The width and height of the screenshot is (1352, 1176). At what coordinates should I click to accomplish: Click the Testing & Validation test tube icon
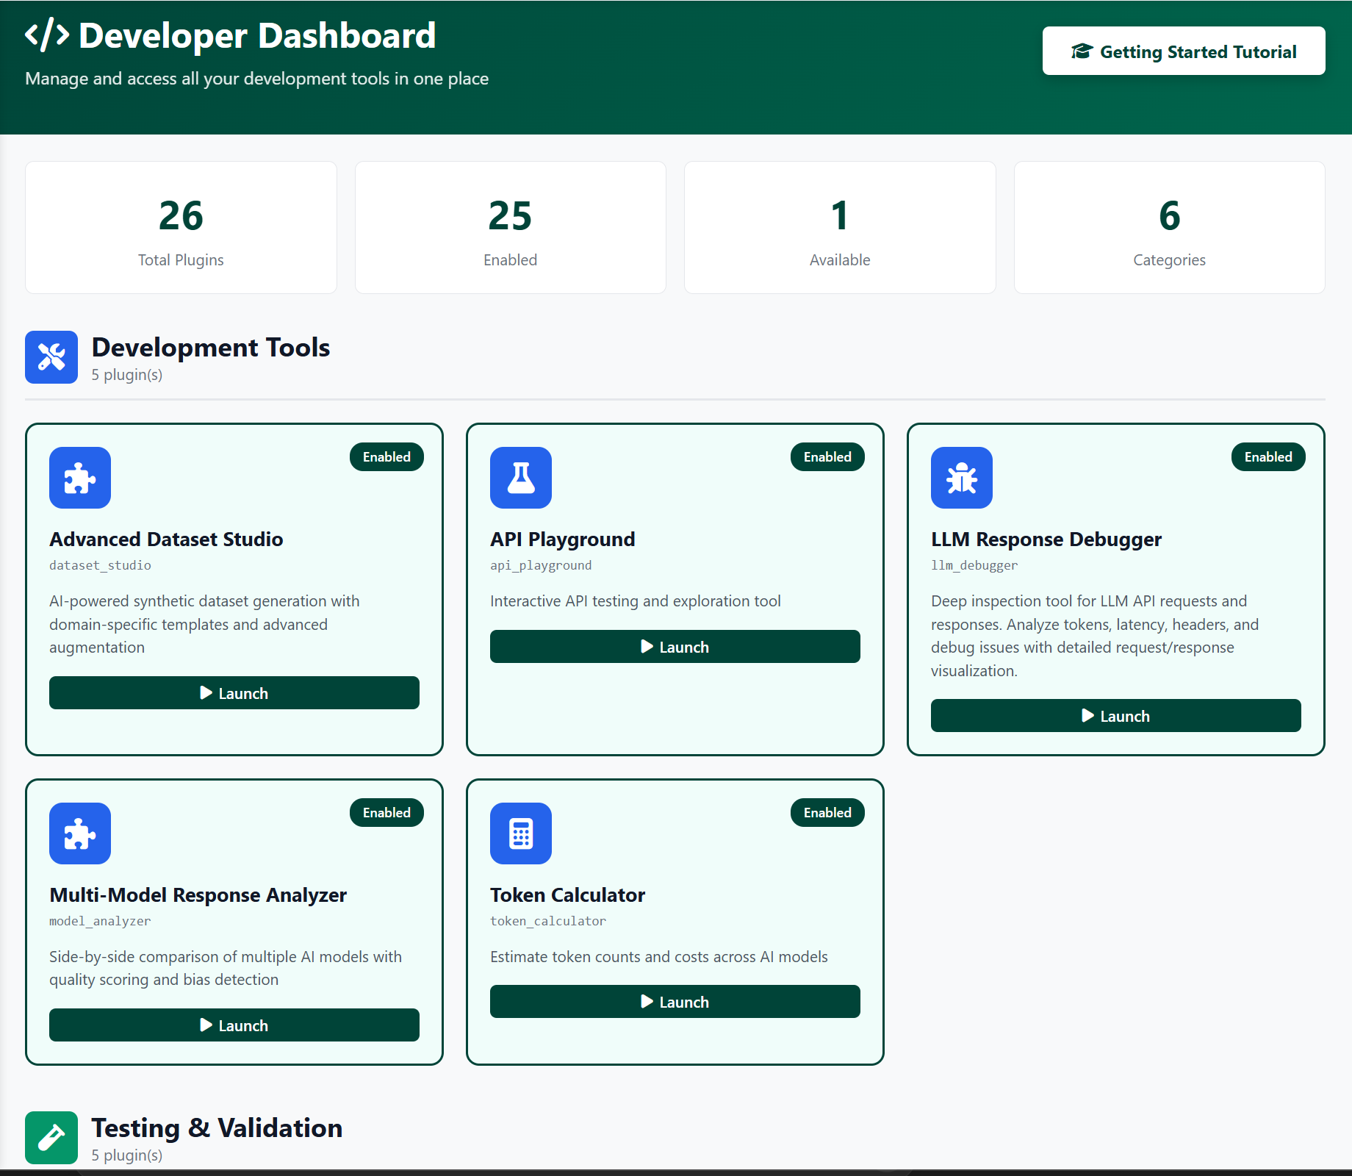coord(51,1137)
